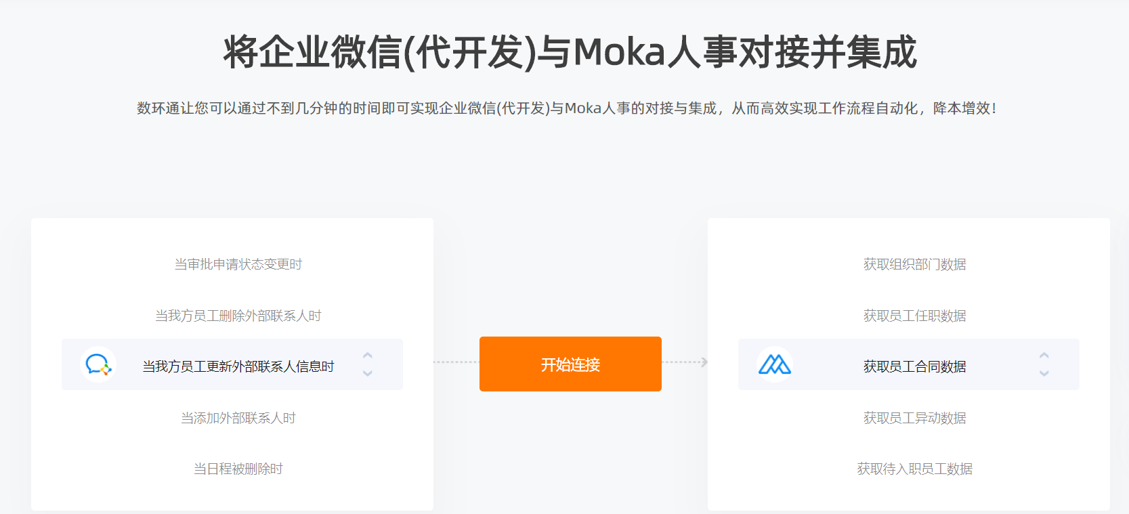Choose trigger 当我方员工删除外部联系人时

click(x=238, y=316)
